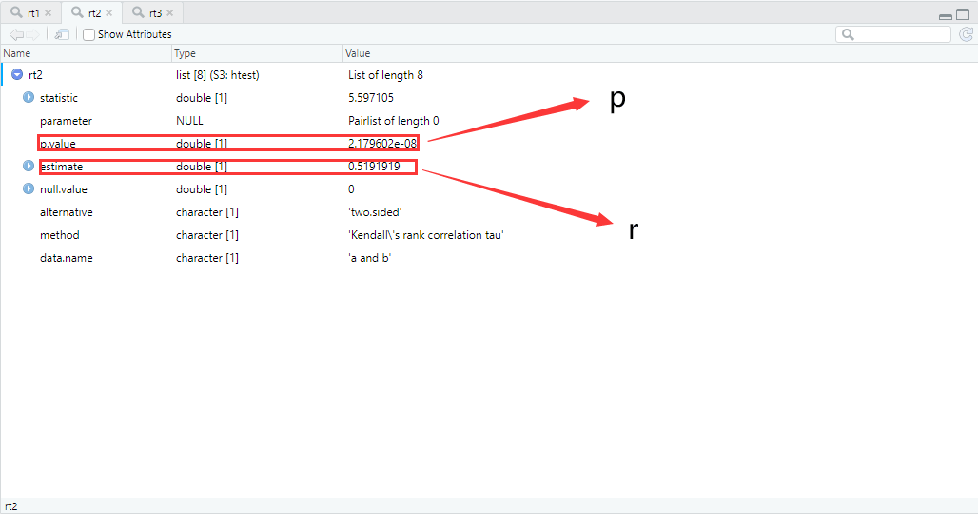Select the p.value row
978x514 pixels.
[59, 144]
